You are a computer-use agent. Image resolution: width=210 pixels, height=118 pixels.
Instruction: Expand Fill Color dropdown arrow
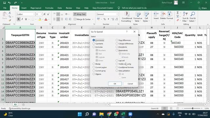(x=43, y=19)
